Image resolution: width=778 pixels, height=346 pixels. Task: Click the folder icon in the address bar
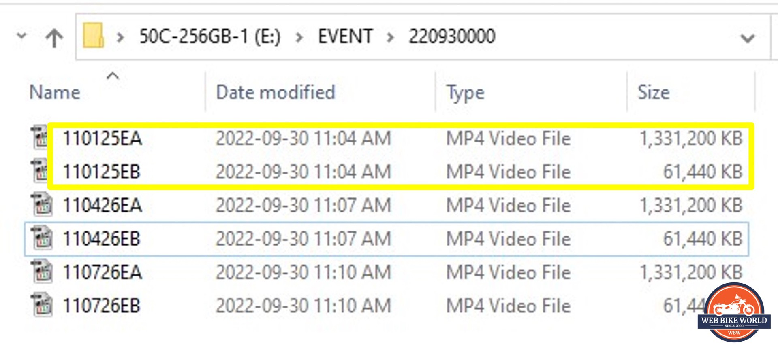pyautogui.click(x=93, y=36)
